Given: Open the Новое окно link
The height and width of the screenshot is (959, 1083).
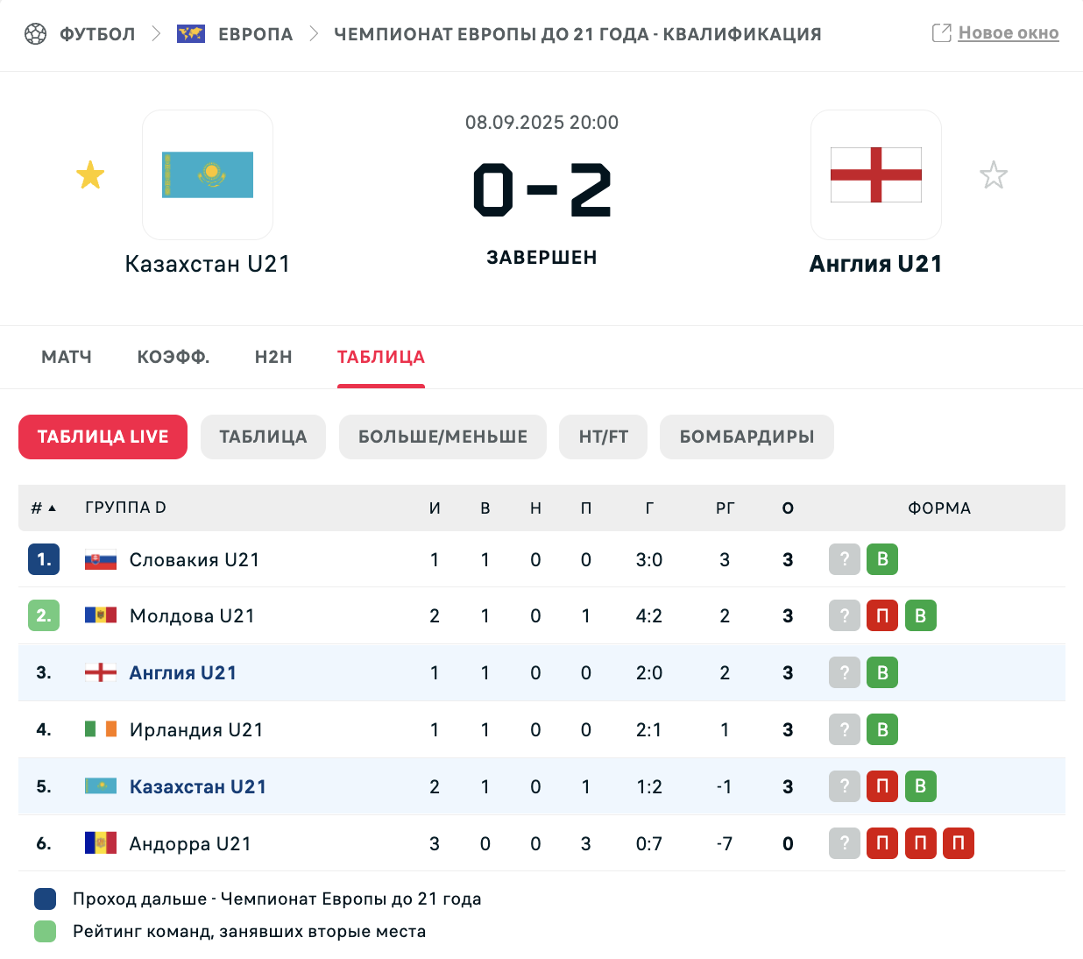Looking at the screenshot, I should click(1009, 33).
